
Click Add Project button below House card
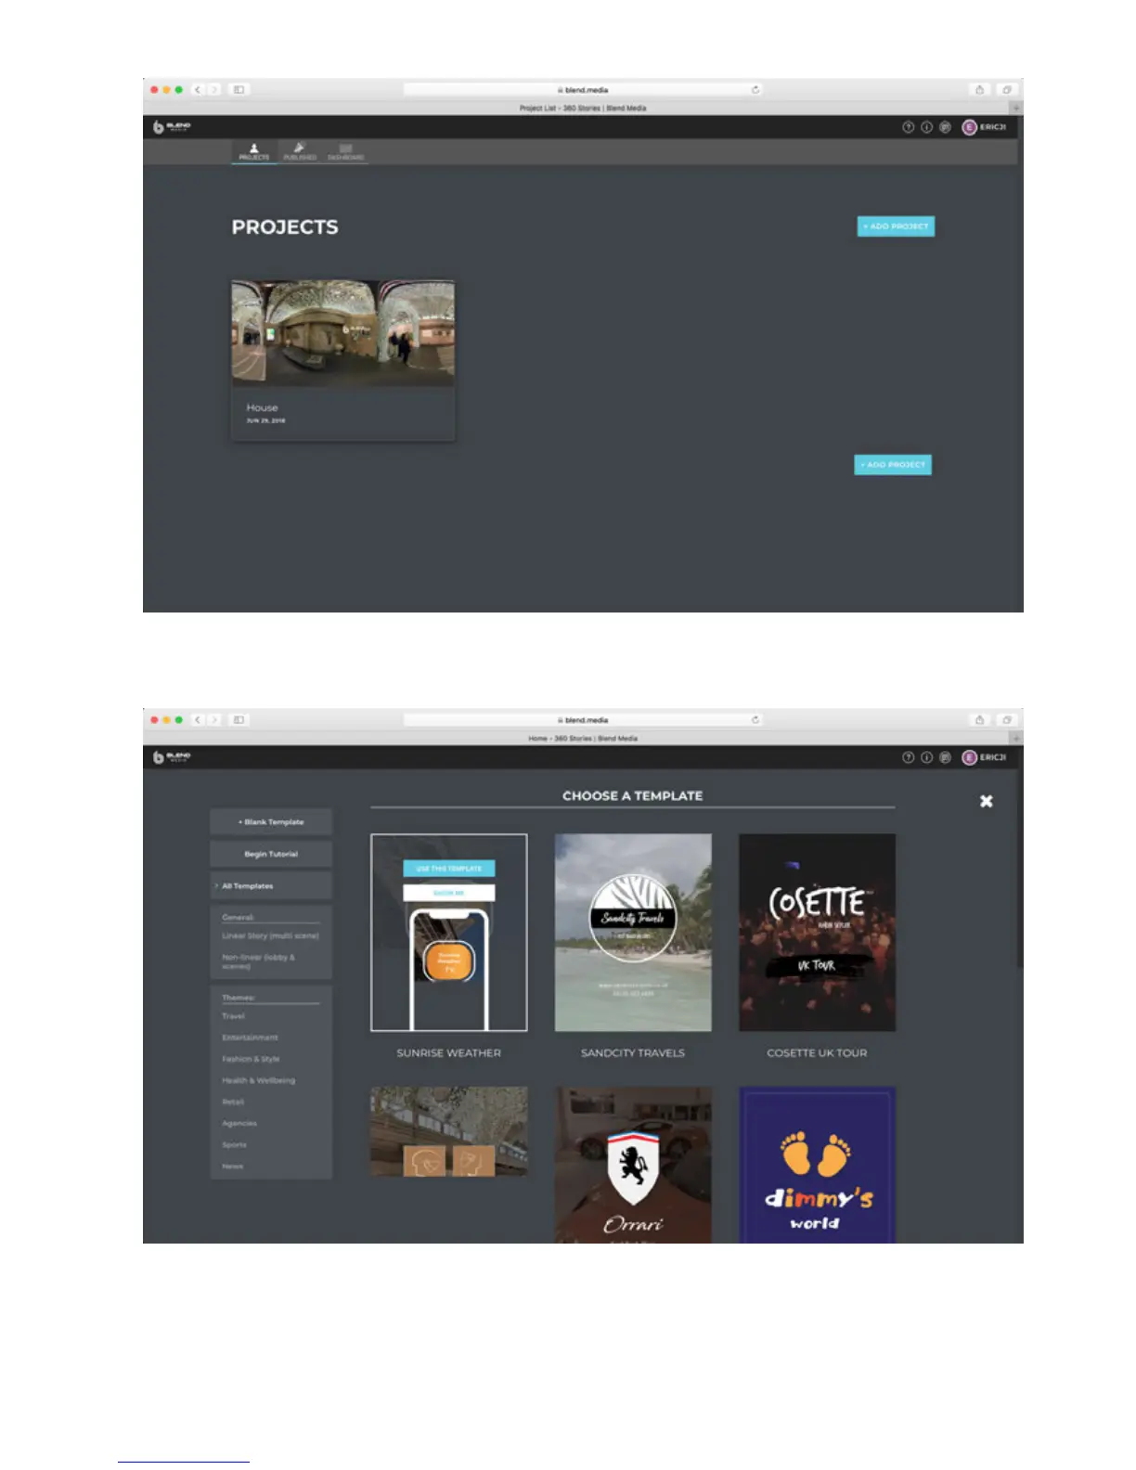click(x=893, y=465)
